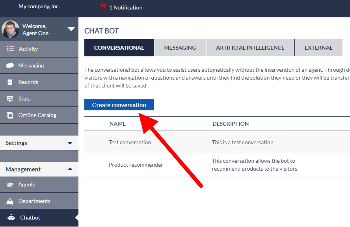Click the Stats presentation icon

(10, 99)
